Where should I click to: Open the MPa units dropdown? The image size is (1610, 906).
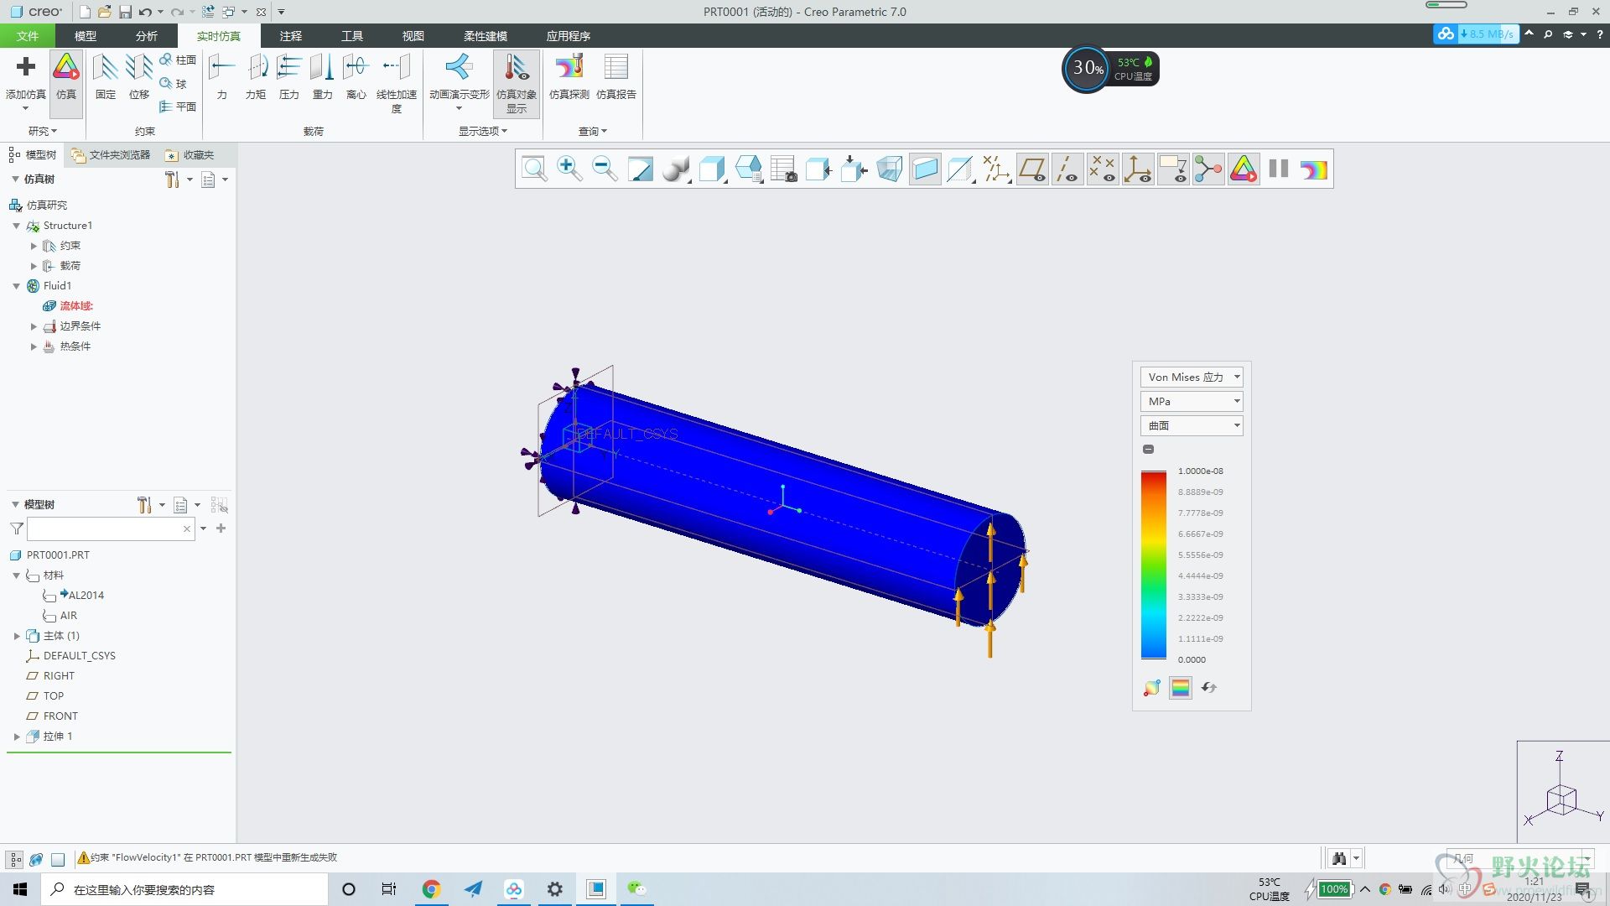click(x=1192, y=402)
